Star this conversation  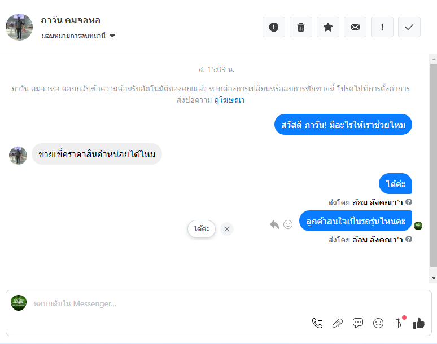click(x=328, y=27)
